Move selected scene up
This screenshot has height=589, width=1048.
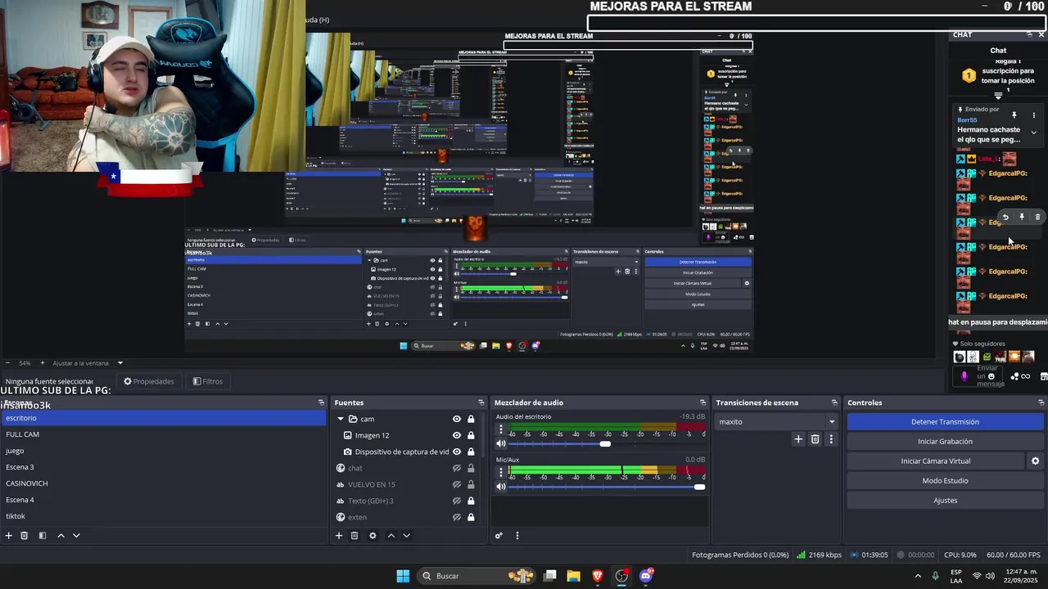tap(61, 536)
